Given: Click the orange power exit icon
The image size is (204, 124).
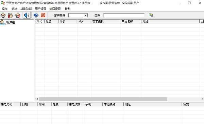Looking at the screenshot, I should (x=43, y=15).
